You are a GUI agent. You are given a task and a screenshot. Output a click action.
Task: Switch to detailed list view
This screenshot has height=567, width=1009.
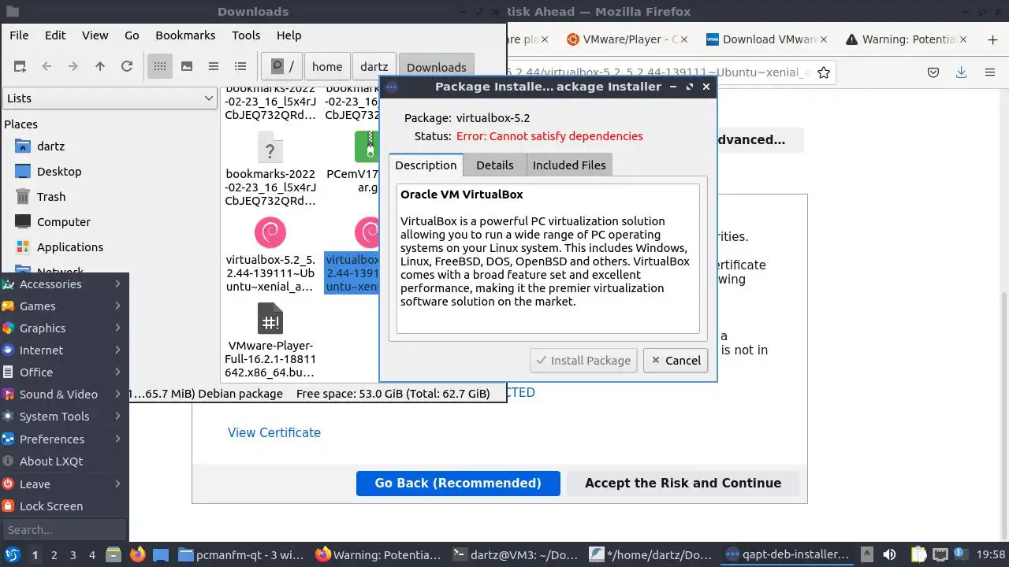[x=240, y=67]
